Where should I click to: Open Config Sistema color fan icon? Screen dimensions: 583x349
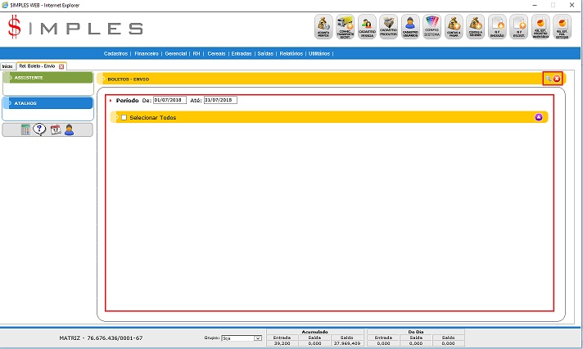[432, 27]
